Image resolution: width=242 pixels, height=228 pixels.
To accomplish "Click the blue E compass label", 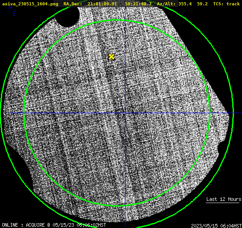I will 15,14.
